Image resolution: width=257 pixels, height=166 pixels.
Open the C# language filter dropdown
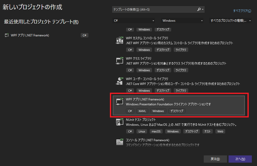[134, 21]
